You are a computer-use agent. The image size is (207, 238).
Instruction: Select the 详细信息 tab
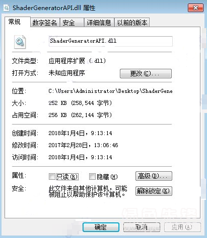[x=99, y=23]
